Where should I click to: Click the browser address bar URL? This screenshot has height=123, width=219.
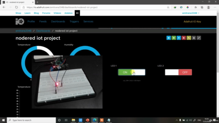click(x=62, y=8)
